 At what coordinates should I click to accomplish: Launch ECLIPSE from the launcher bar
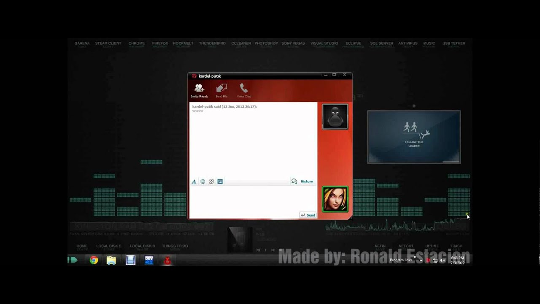(353, 43)
